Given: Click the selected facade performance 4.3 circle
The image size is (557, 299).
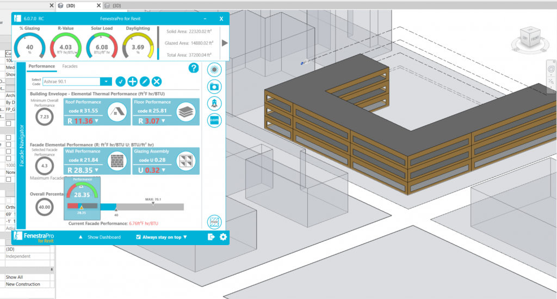Looking at the screenshot, I should point(45,166).
